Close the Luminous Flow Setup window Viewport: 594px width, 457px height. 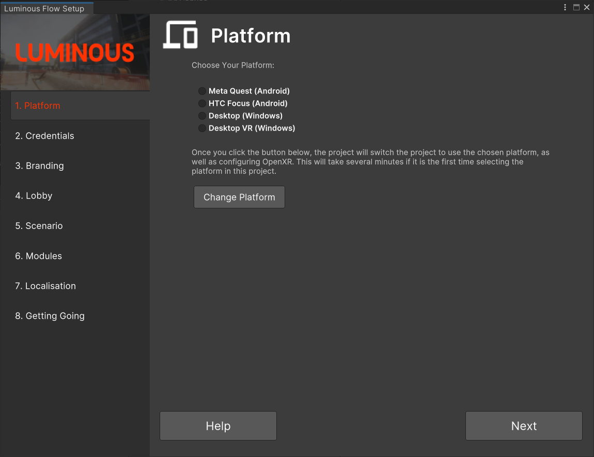(x=587, y=7)
